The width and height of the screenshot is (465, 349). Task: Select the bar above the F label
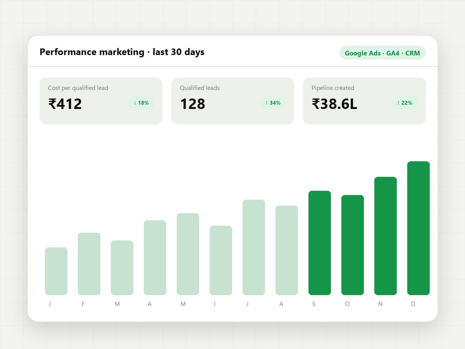89,264
